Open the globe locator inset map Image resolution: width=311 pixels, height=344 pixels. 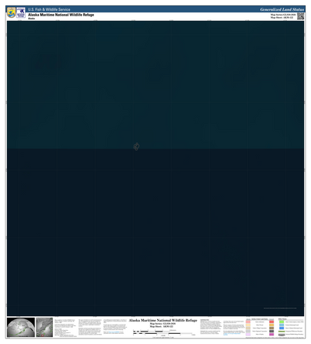21,328
